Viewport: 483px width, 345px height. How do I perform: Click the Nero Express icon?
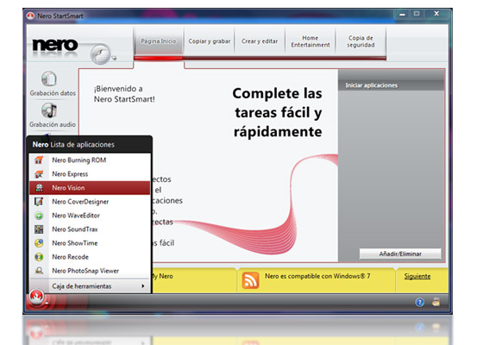(x=39, y=174)
